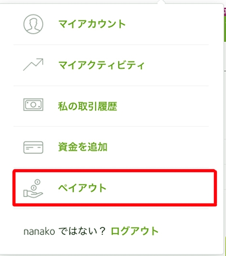Click the ログアウト link
Viewport: 226px width, 256px height.
tap(134, 231)
